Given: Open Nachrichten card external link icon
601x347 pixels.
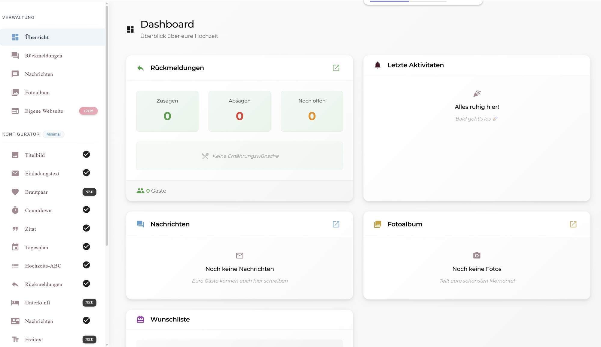Looking at the screenshot, I should pos(336,224).
